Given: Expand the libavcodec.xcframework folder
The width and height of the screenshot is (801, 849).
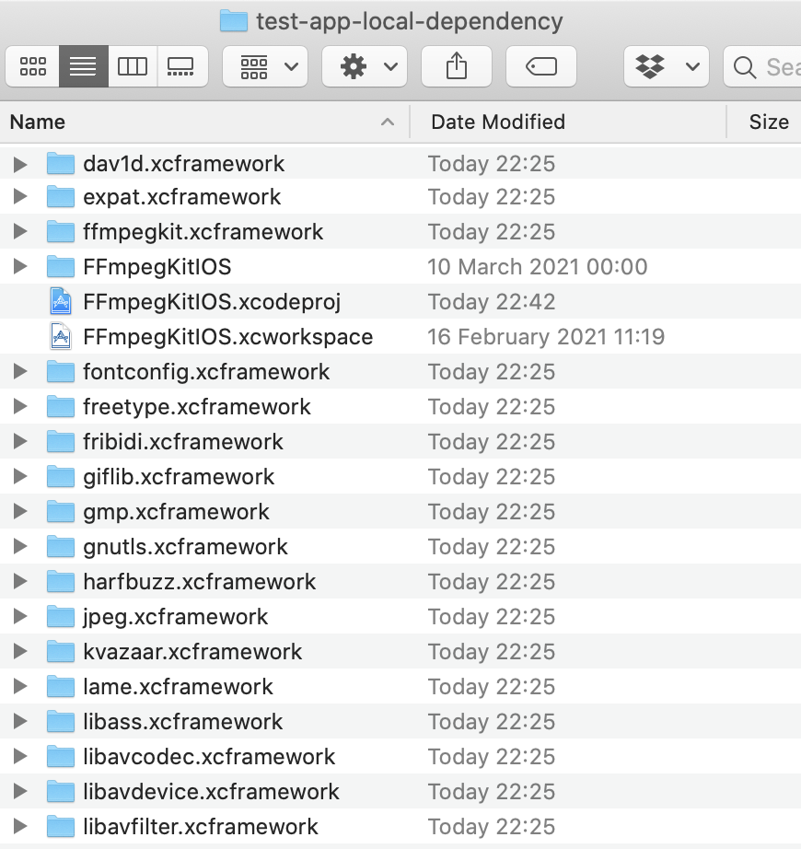Looking at the screenshot, I should coord(20,758).
